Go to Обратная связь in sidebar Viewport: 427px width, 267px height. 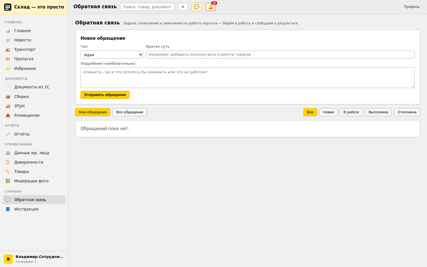pyautogui.click(x=34, y=200)
